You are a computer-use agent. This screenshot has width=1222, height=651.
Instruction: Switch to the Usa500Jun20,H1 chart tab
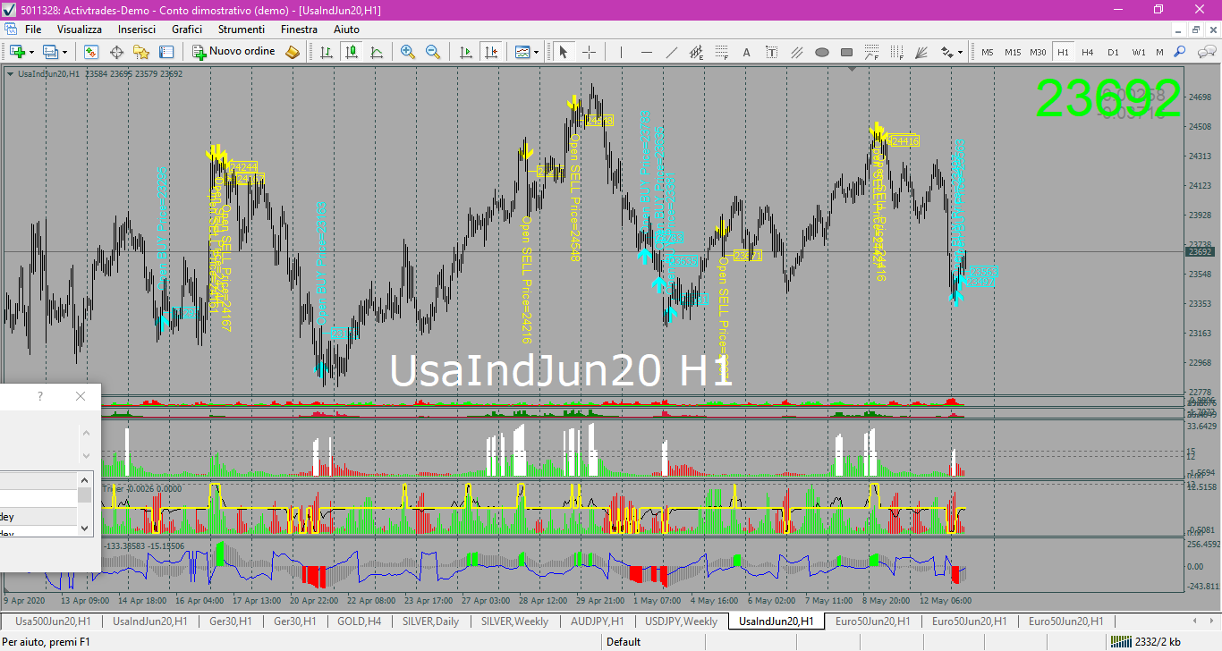tap(52, 621)
